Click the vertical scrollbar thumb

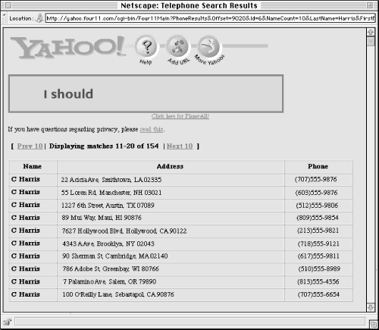tap(371, 42)
